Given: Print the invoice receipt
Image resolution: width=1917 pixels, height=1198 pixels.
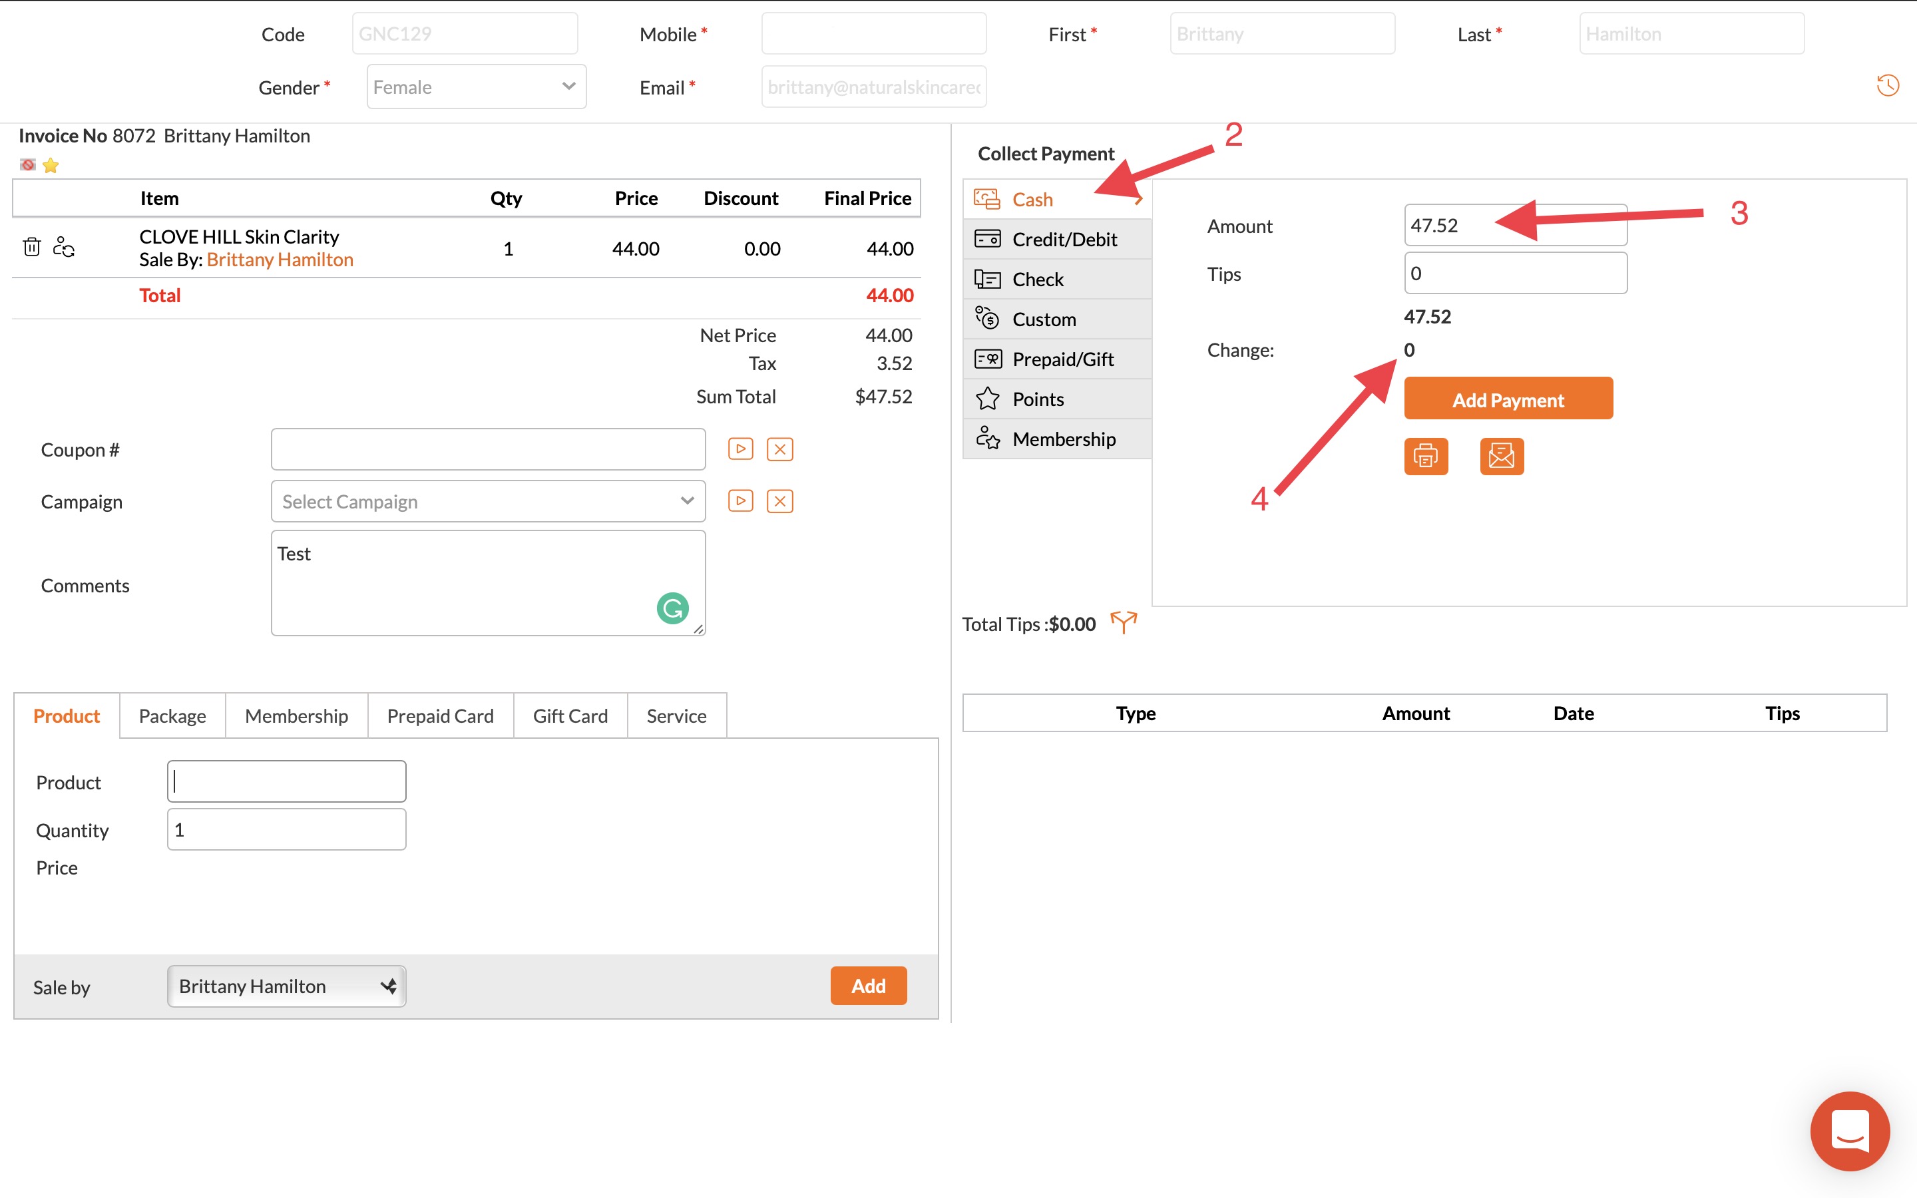Looking at the screenshot, I should point(1426,457).
